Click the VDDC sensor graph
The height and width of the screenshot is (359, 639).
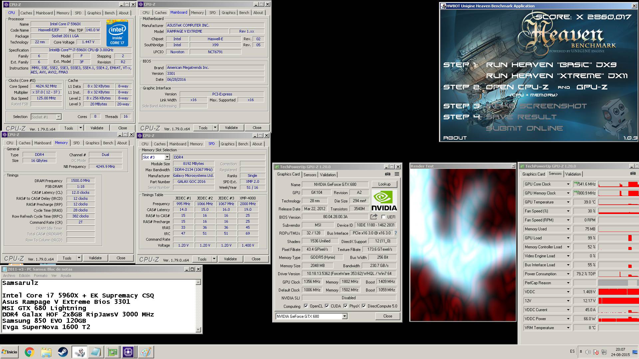point(618,292)
